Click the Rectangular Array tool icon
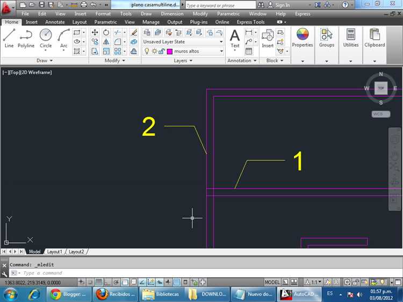 (x=118, y=51)
